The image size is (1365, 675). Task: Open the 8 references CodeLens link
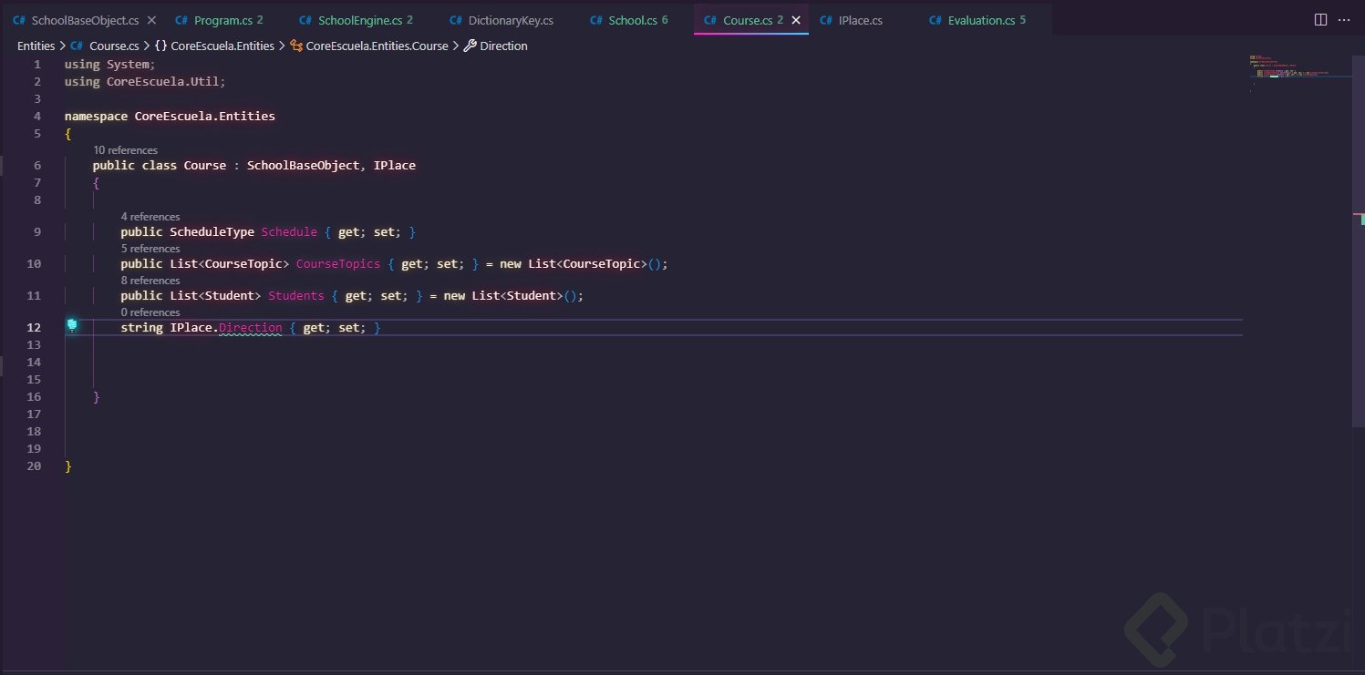click(150, 281)
